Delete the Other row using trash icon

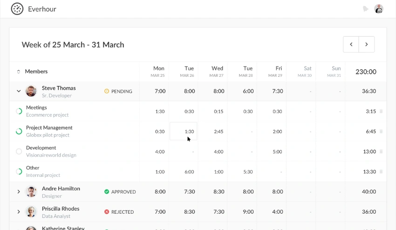coord(381,171)
